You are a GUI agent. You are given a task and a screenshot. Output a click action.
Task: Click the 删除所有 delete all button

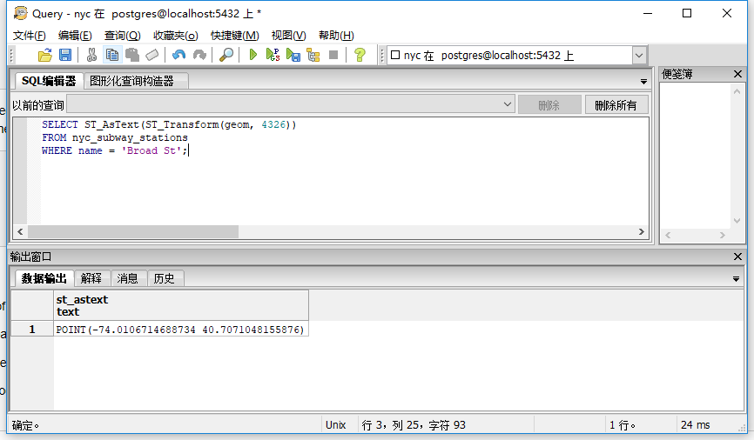[x=616, y=104]
